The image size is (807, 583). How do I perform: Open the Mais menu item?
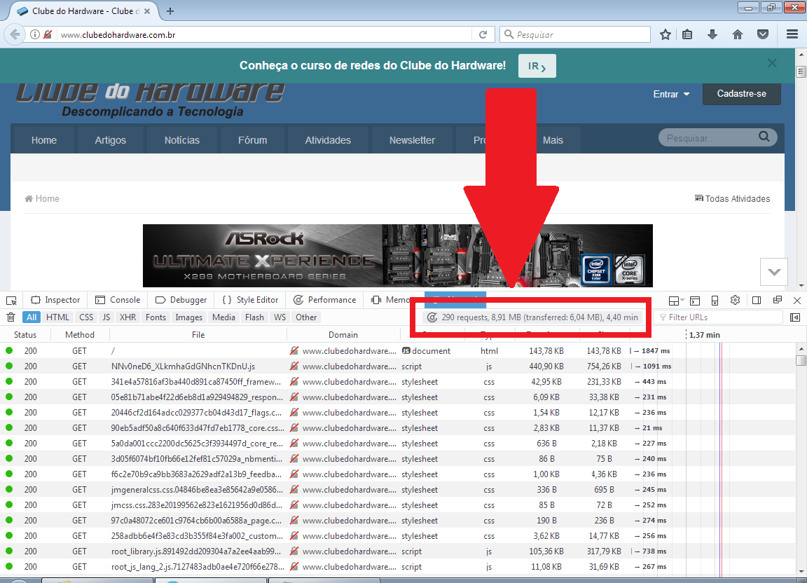(x=553, y=140)
